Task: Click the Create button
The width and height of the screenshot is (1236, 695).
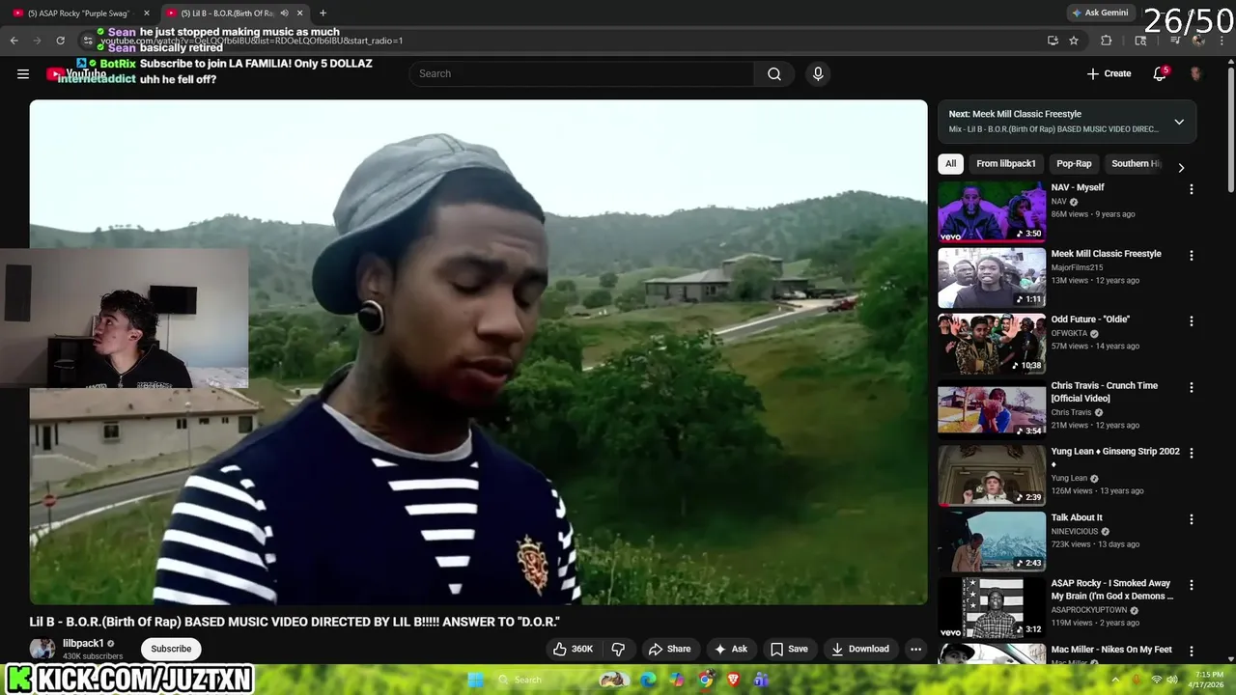Action: tap(1109, 73)
